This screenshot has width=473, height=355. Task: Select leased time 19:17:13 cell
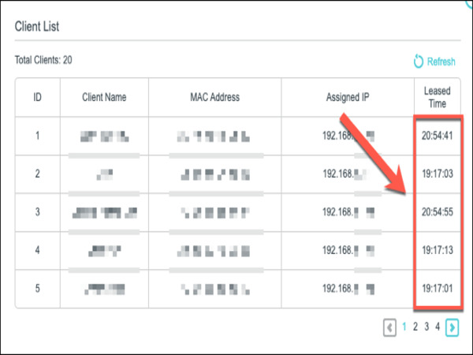click(x=437, y=250)
